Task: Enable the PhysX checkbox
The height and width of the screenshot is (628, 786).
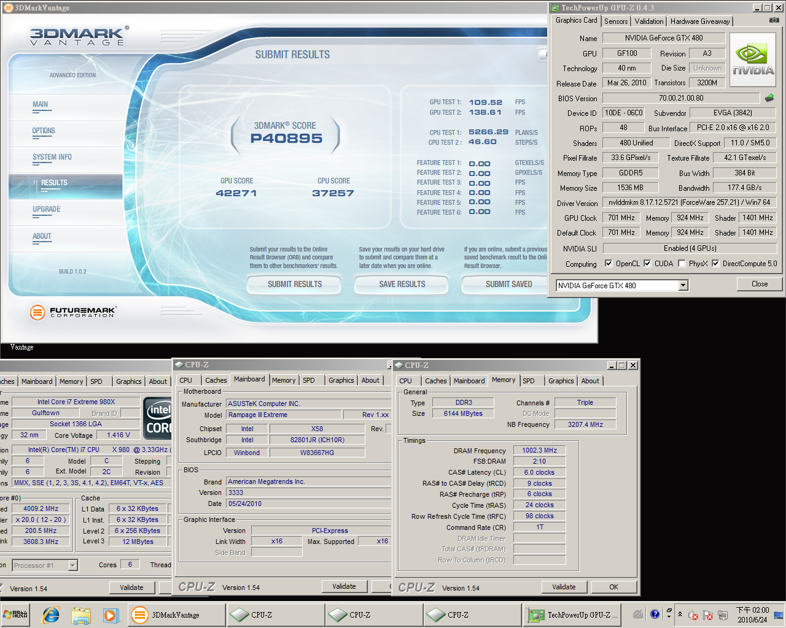Action: click(x=682, y=263)
